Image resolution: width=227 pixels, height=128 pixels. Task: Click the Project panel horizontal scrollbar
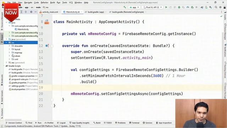pos(13,120)
